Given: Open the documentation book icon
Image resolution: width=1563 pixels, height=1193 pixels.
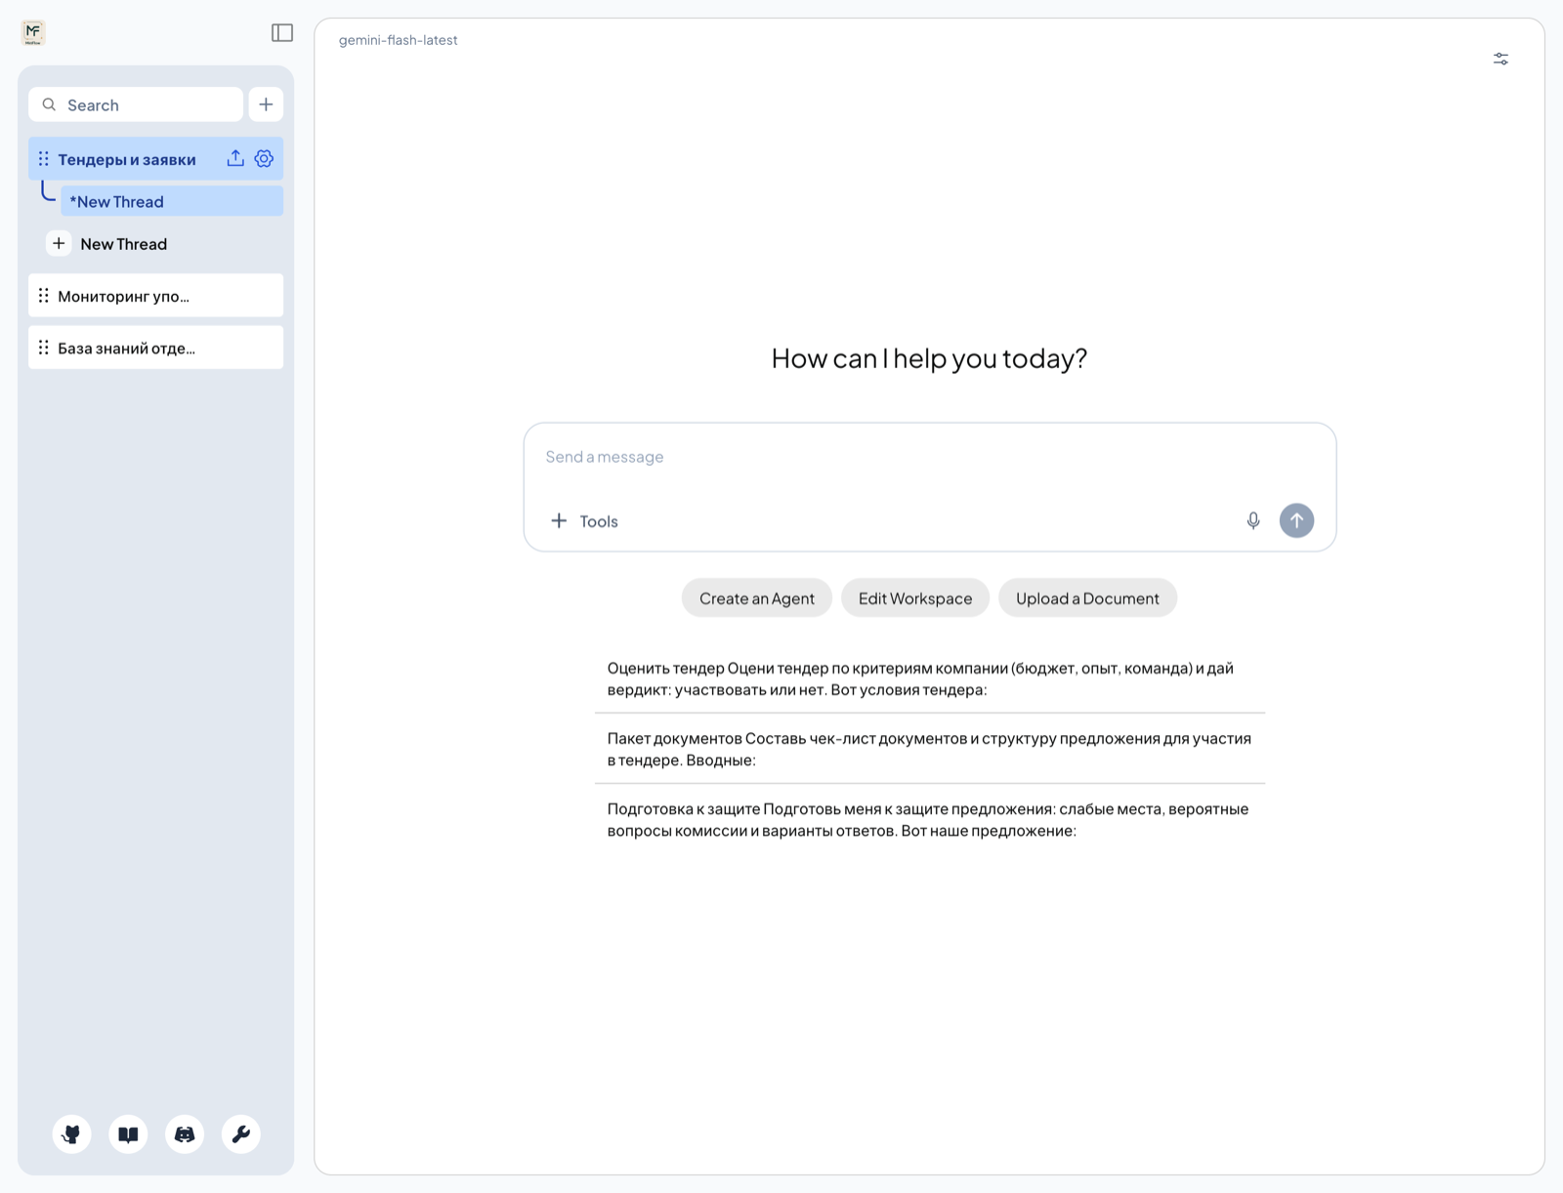Looking at the screenshot, I should [x=128, y=1134].
